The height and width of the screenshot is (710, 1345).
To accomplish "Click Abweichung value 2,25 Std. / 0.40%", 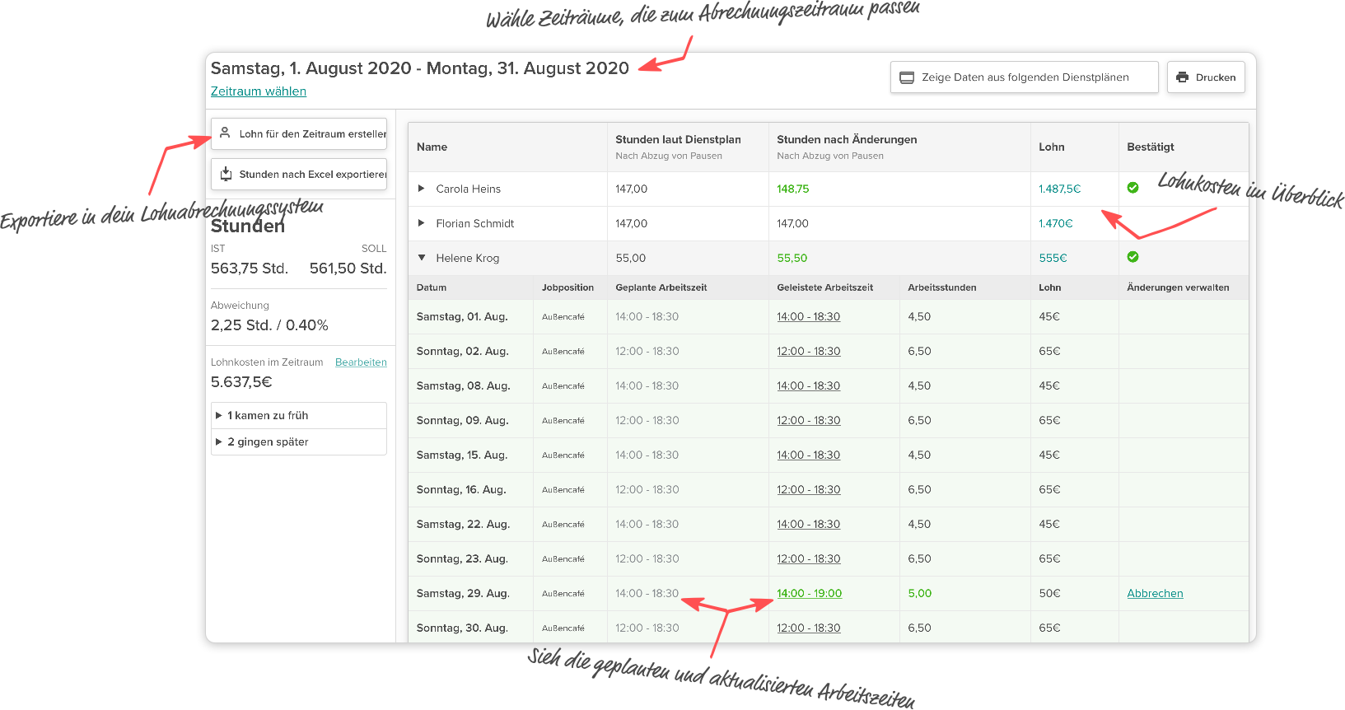I will click(269, 325).
